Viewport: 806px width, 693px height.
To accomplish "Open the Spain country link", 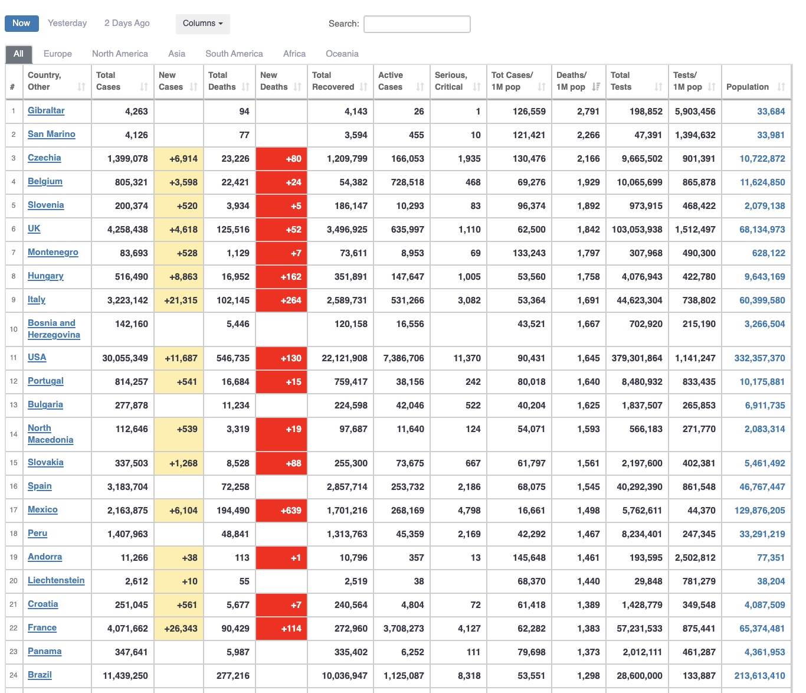I will click(40, 486).
